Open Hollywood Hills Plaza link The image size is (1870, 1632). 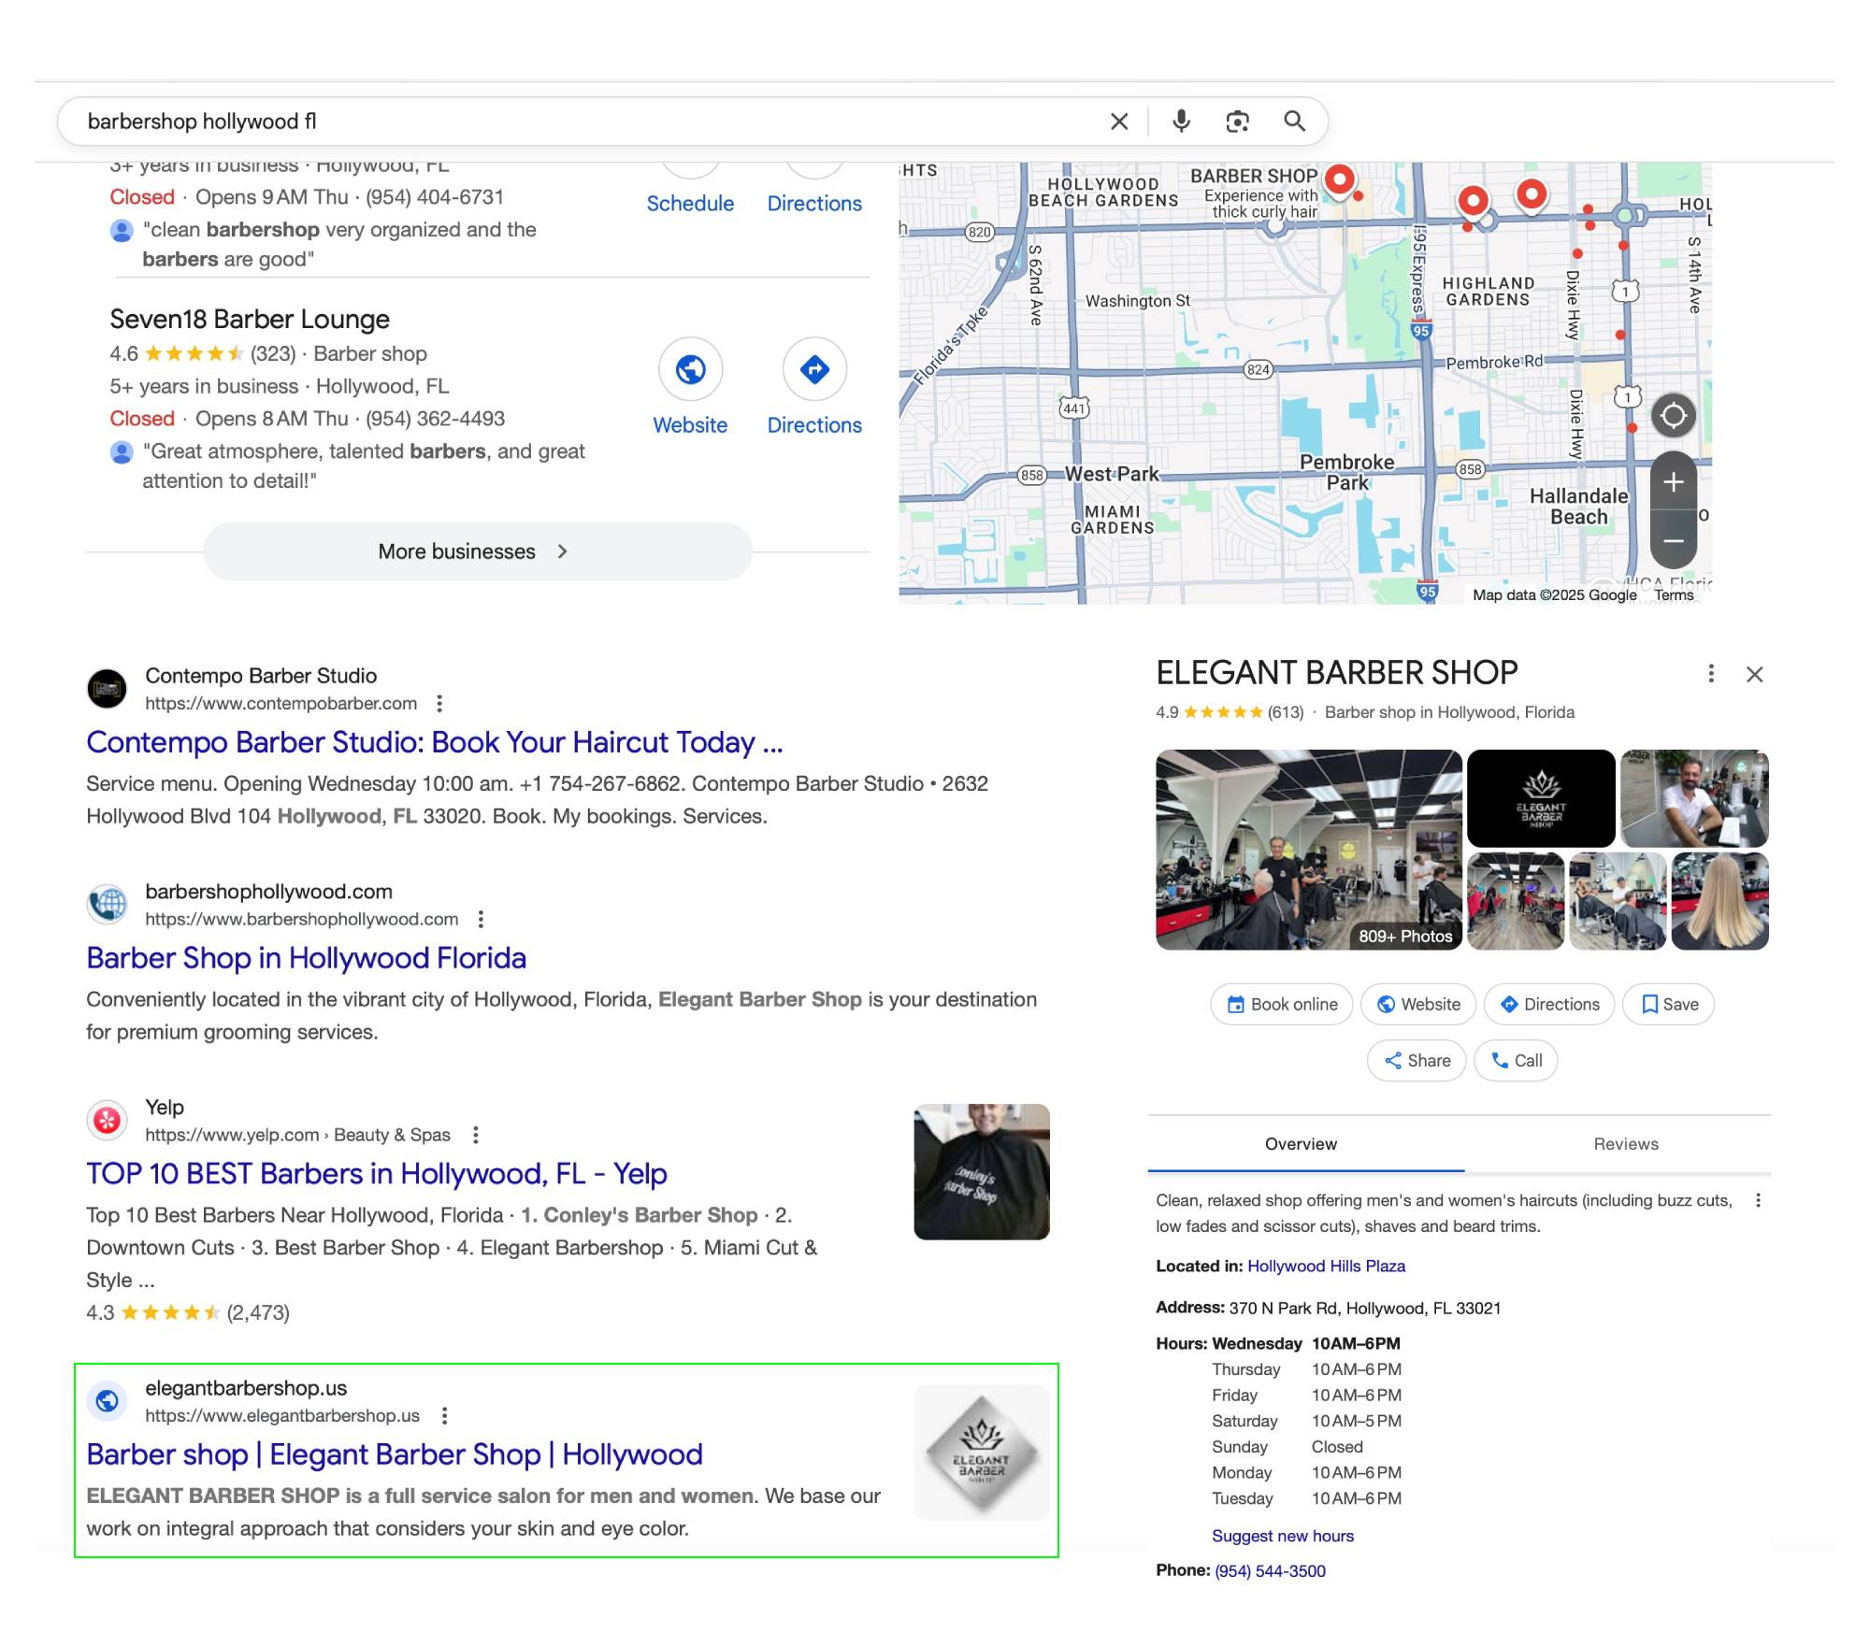pos(1326,1266)
